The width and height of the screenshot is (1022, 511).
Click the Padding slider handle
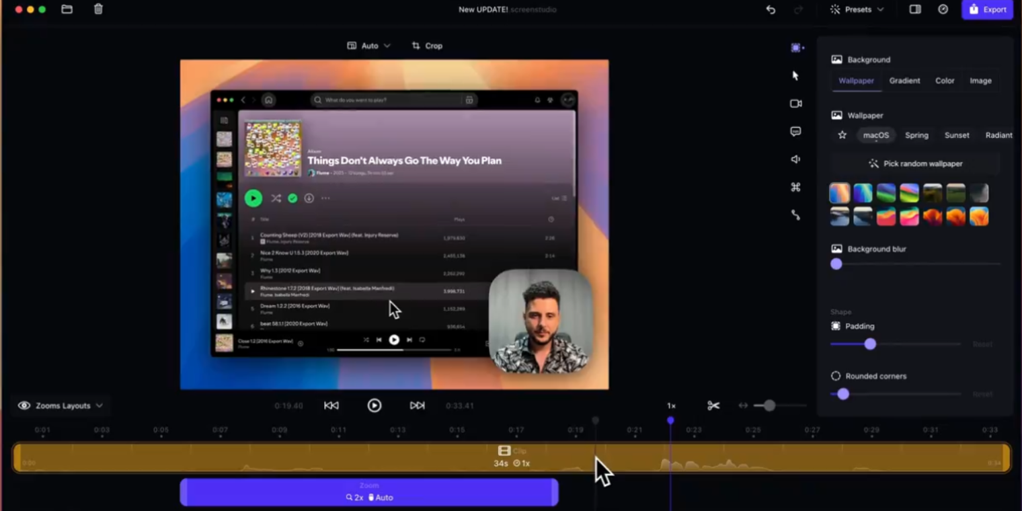coord(870,344)
